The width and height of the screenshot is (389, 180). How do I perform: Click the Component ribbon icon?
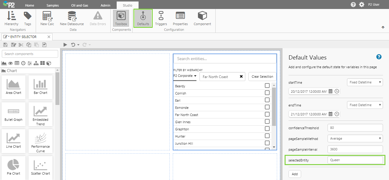click(x=202, y=18)
